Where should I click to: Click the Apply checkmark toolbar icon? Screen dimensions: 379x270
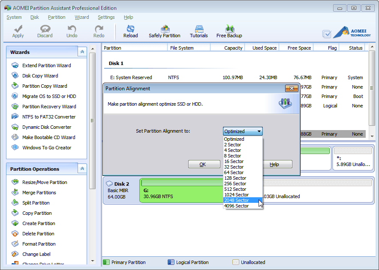click(x=18, y=31)
